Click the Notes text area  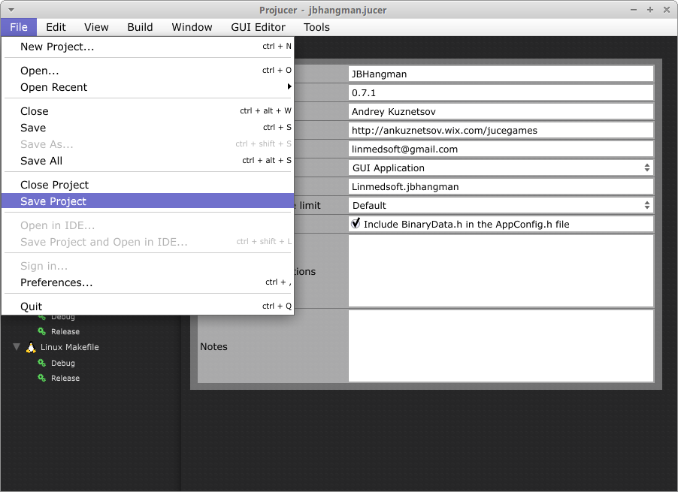(x=501, y=346)
